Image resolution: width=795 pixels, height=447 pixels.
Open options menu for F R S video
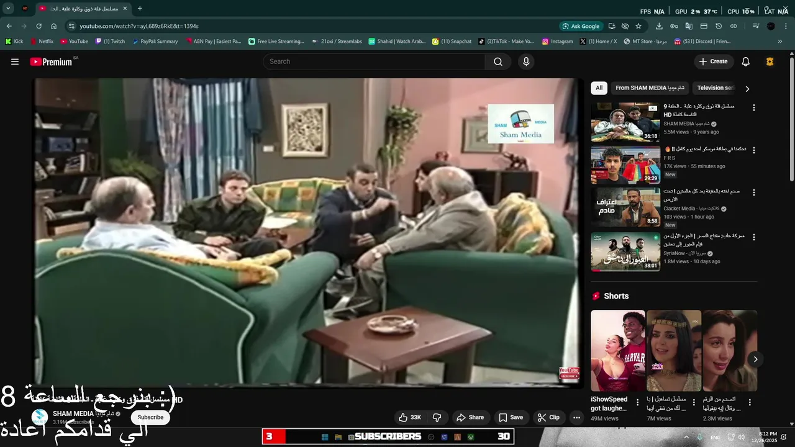point(754,150)
